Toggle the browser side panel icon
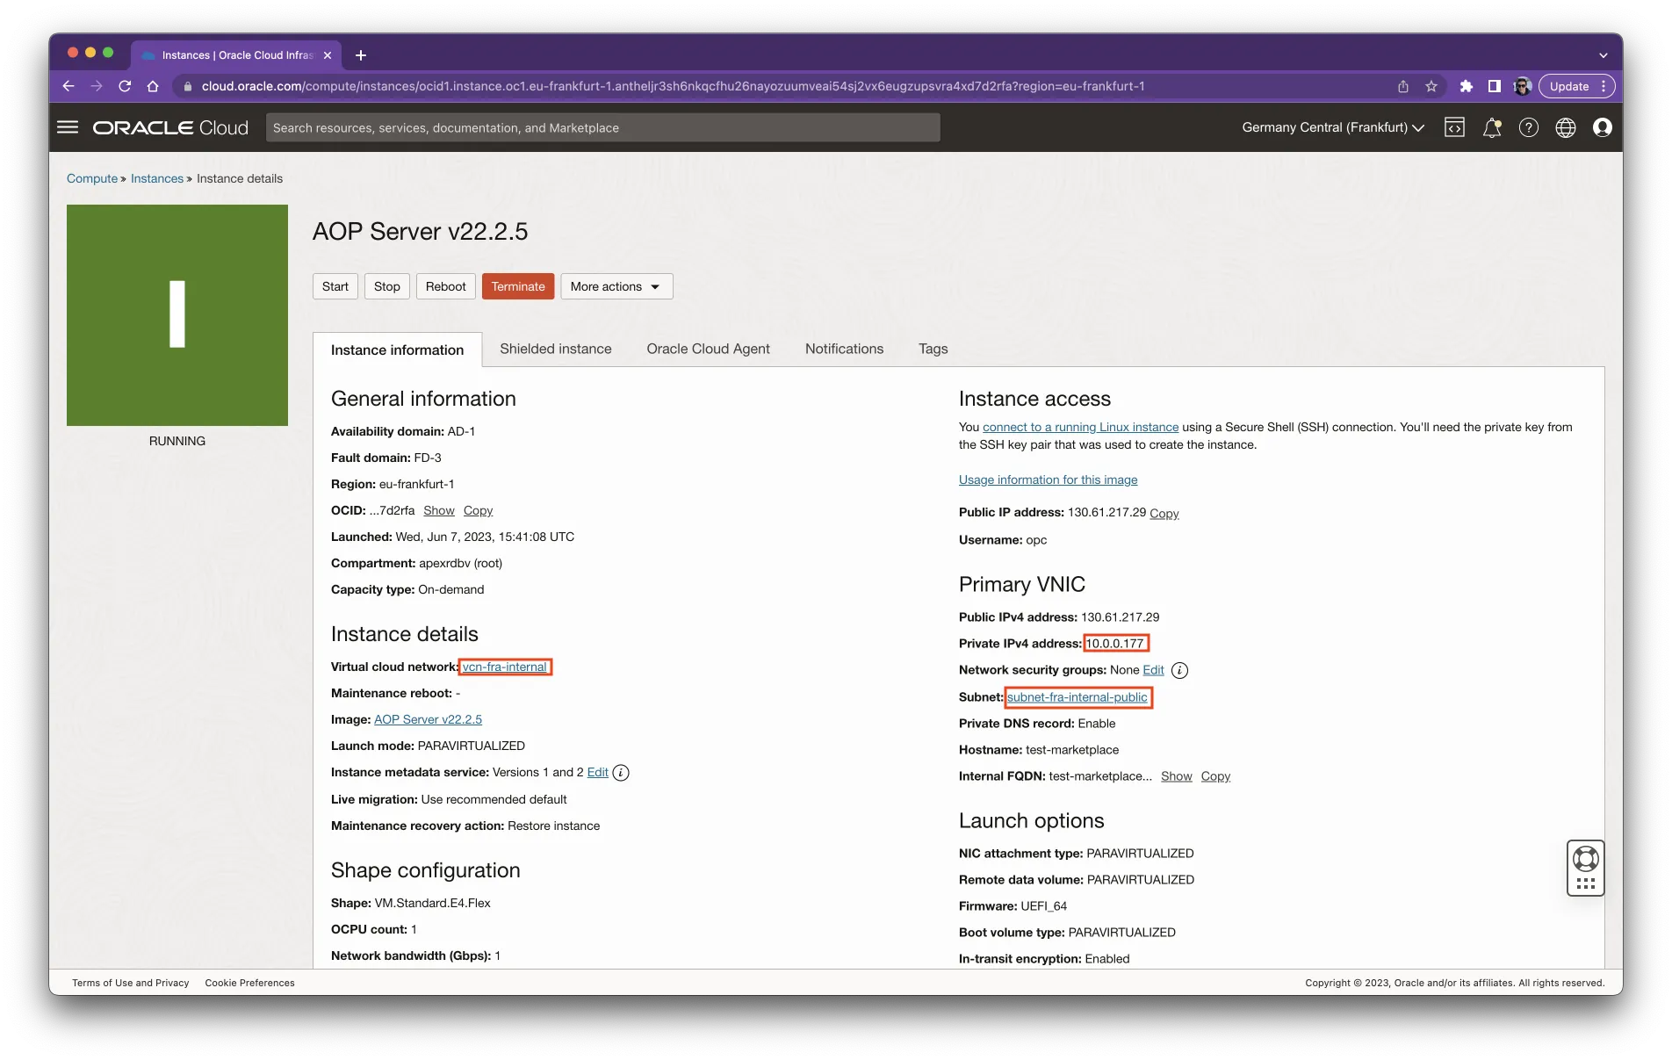The image size is (1672, 1060). pyautogui.click(x=1494, y=86)
